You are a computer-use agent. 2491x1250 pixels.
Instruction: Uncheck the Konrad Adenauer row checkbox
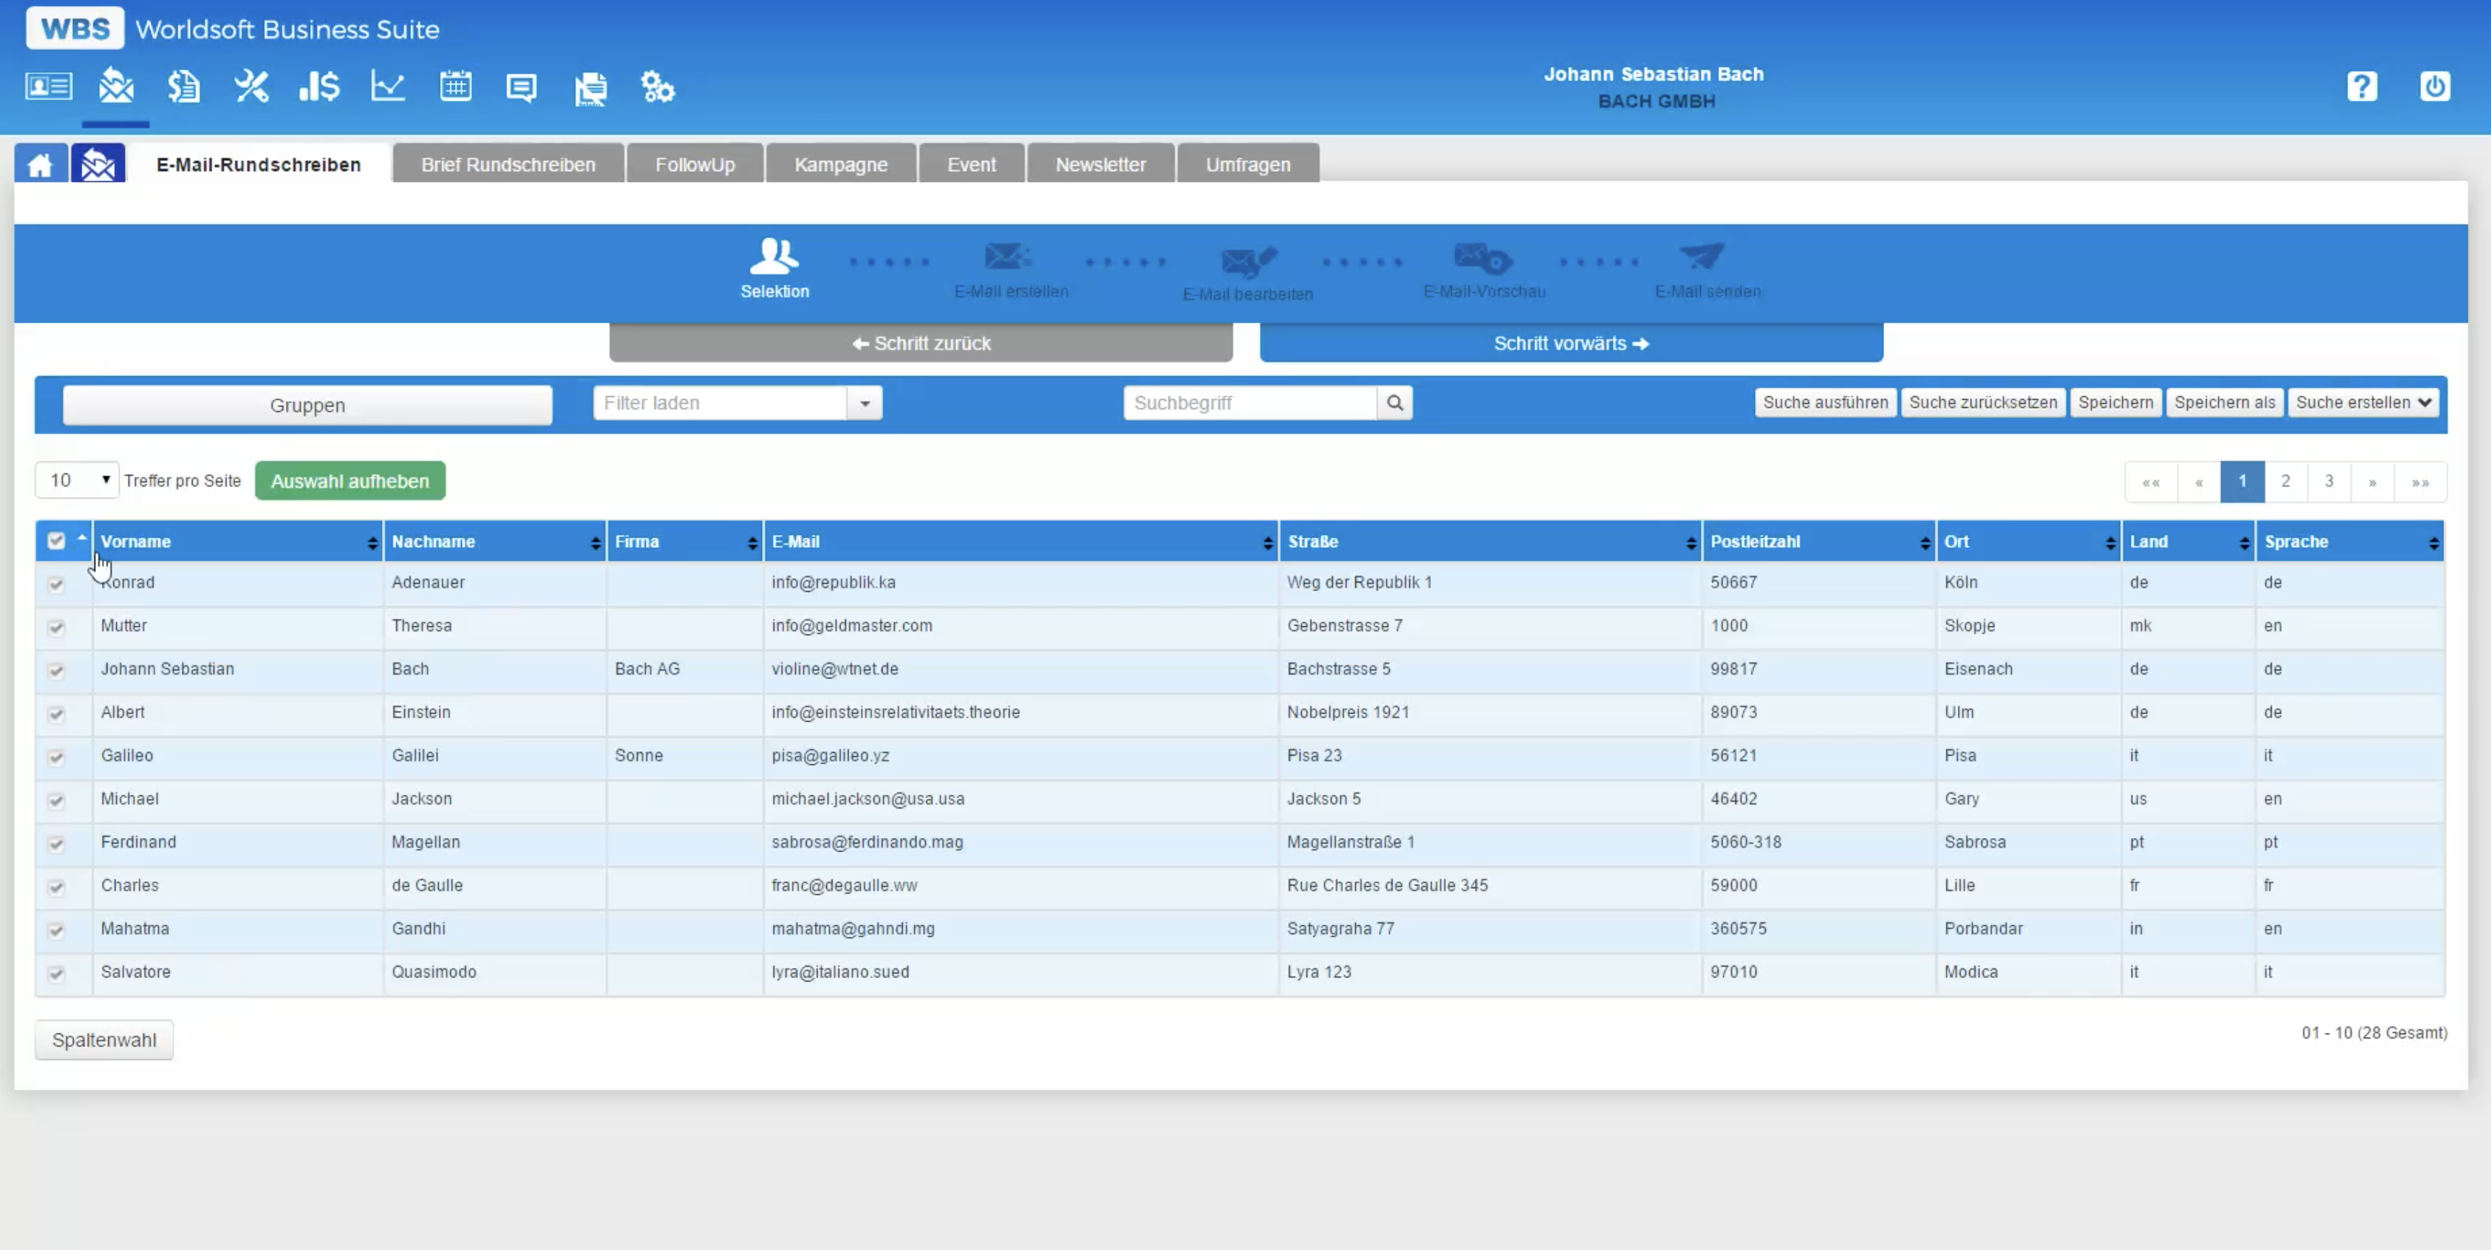(56, 583)
